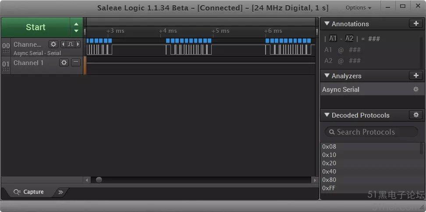Image resolution: width=426 pixels, height=212 pixels.
Task: Click horizontal scrollbar left arrow
Action: click(87, 180)
